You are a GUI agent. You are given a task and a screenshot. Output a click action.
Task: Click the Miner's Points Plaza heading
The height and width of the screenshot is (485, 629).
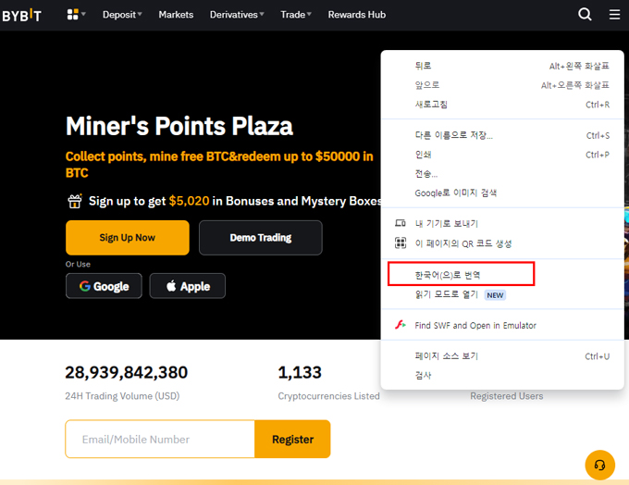(x=179, y=126)
